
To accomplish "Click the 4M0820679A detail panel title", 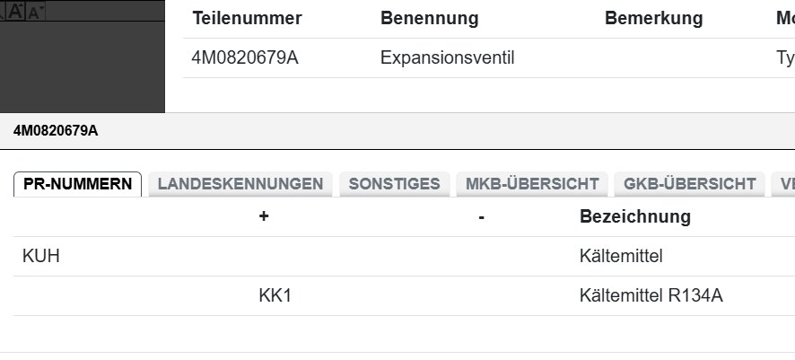I will point(56,131).
